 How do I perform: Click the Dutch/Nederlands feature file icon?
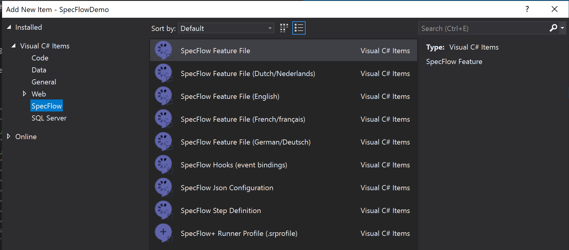pos(163,73)
